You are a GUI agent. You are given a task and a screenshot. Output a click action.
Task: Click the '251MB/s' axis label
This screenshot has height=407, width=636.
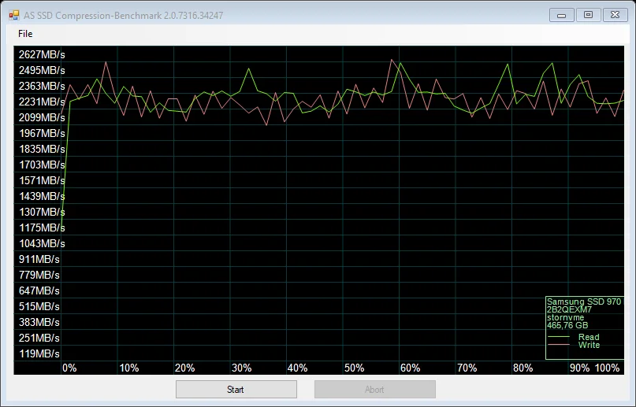pyautogui.click(x=39, y=339)
